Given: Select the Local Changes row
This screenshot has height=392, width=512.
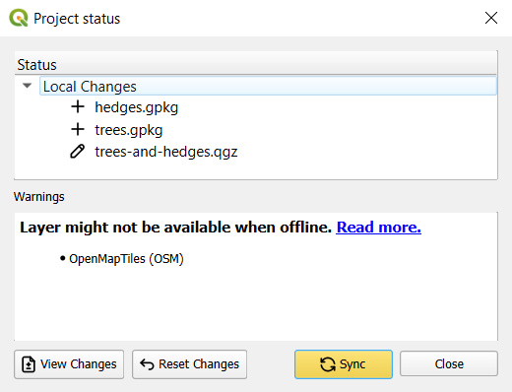Looking at the screenshot, I should (268, 86).
